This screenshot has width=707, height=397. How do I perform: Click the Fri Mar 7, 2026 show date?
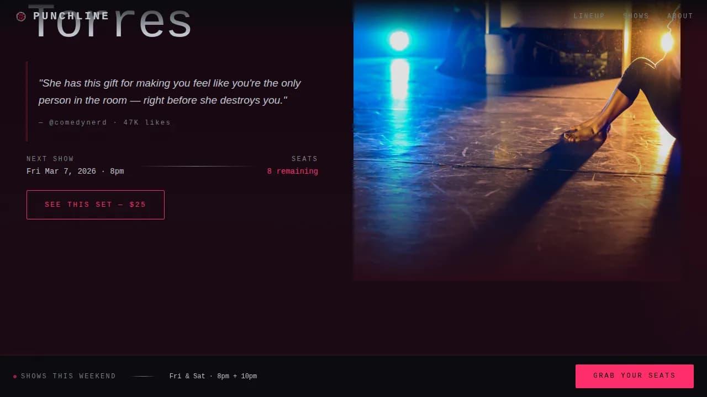coord(75,171)
